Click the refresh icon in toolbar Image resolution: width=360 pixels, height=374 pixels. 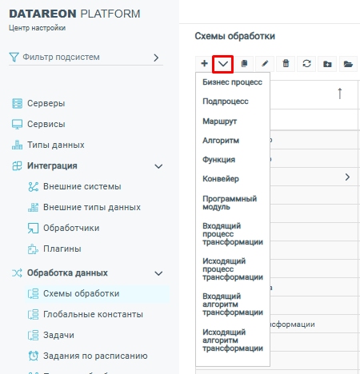[x=306, y=64]
